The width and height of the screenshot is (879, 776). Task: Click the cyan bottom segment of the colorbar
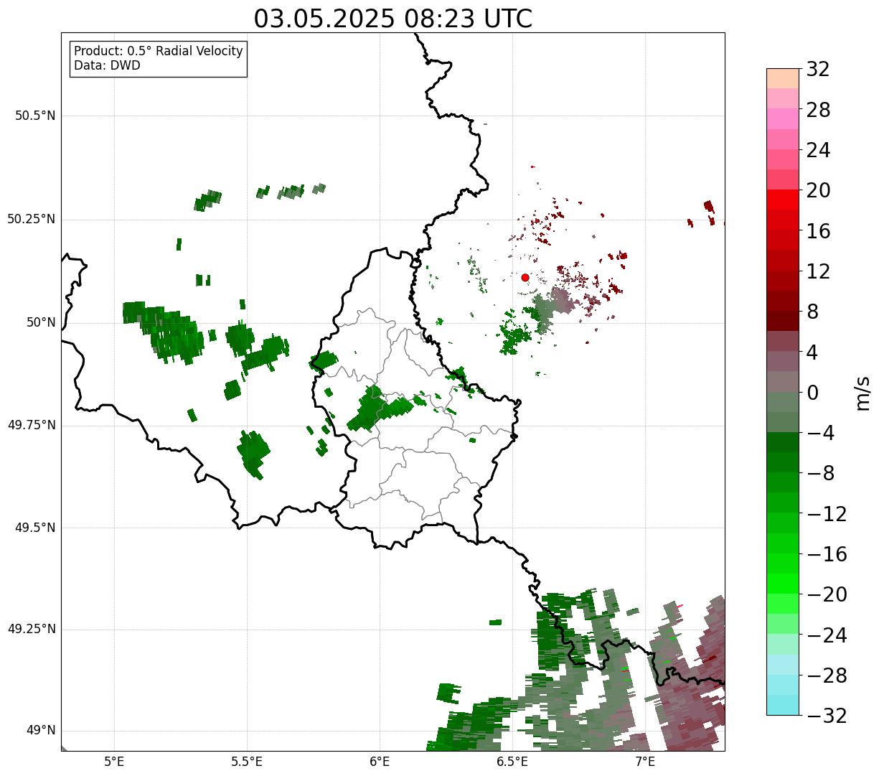(784, 705)
